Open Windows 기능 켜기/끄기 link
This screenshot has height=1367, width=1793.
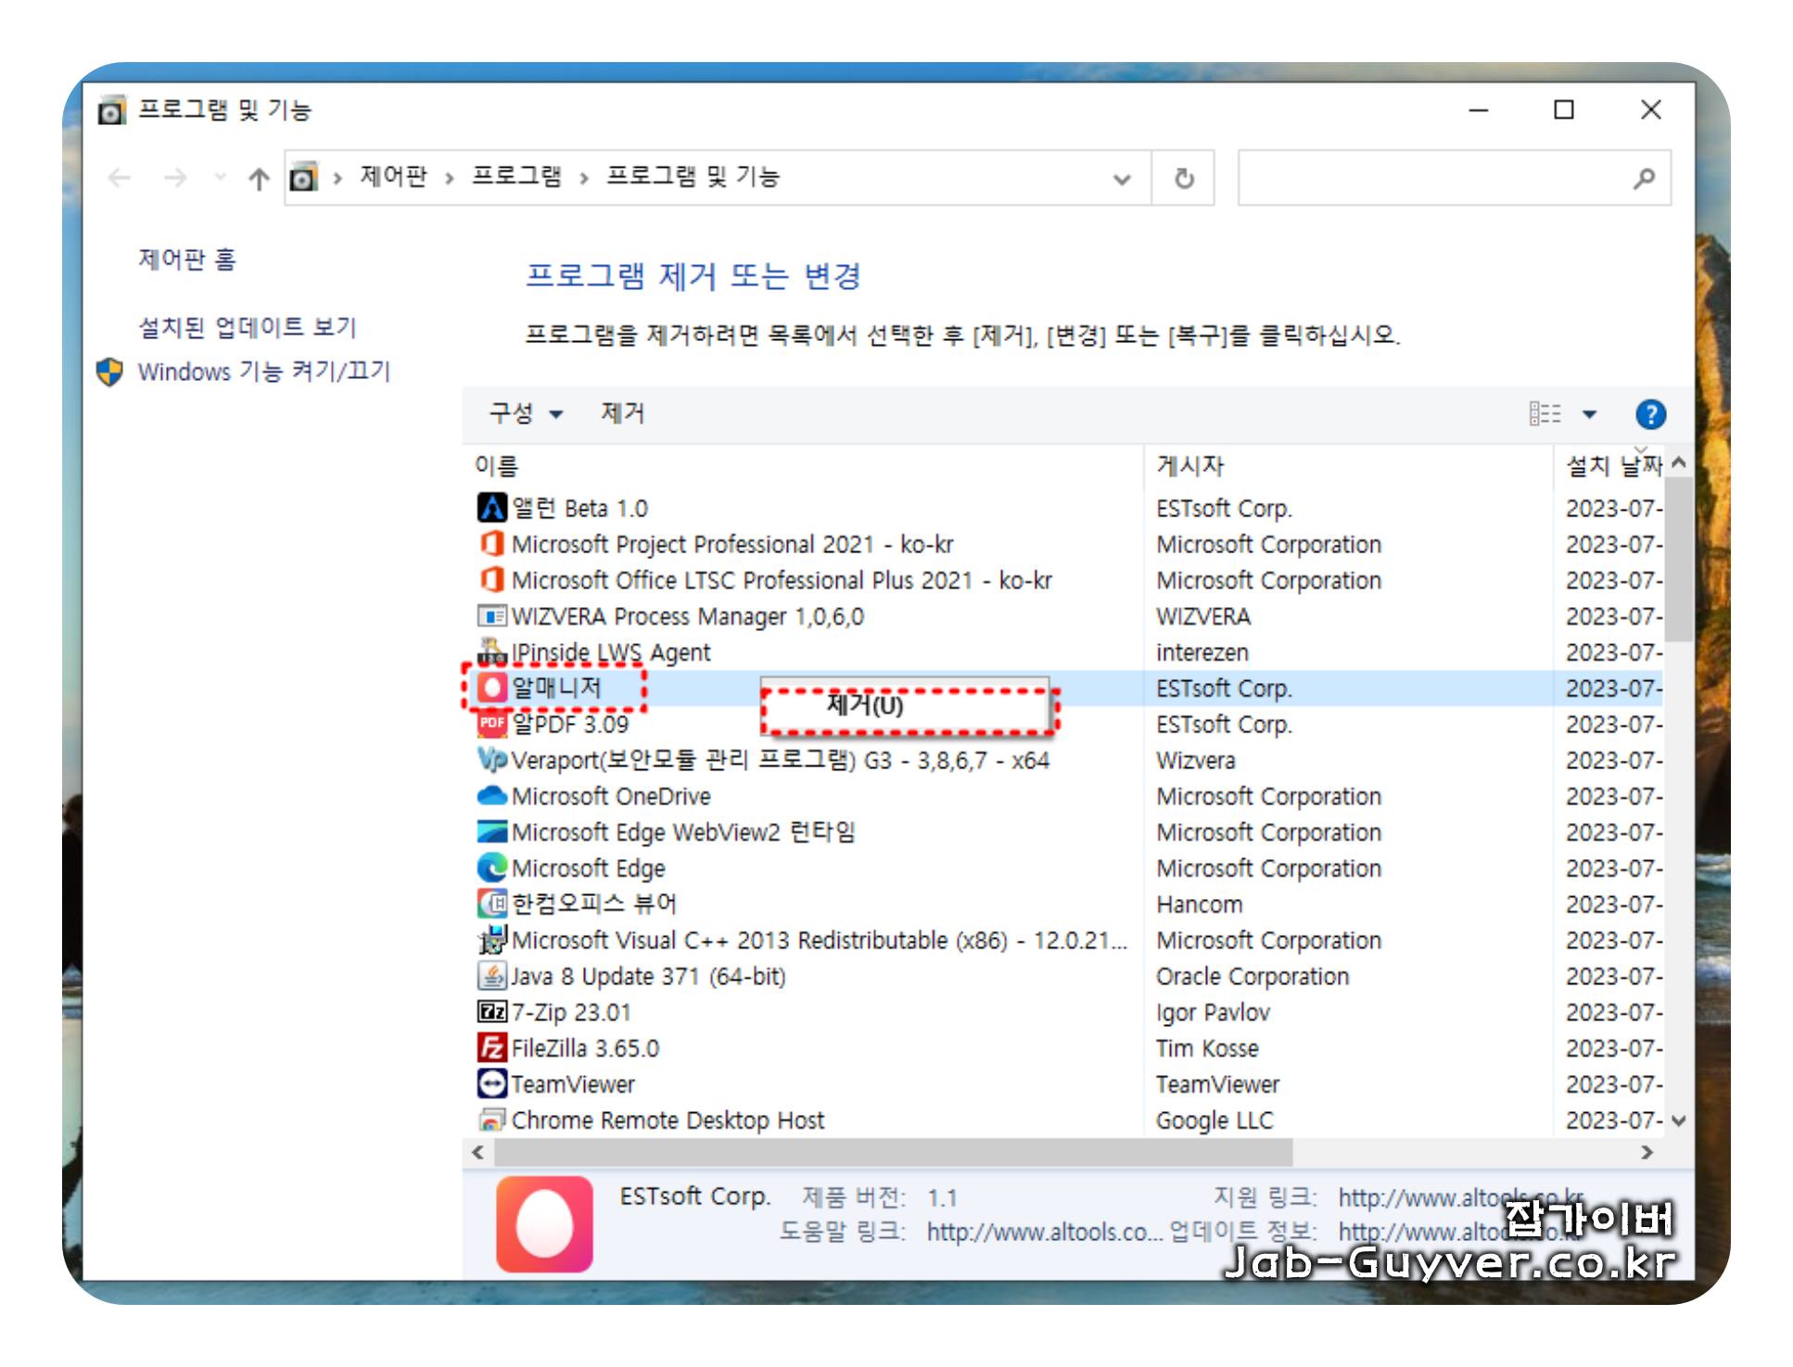pyautogui.click(x=263, y=372)
